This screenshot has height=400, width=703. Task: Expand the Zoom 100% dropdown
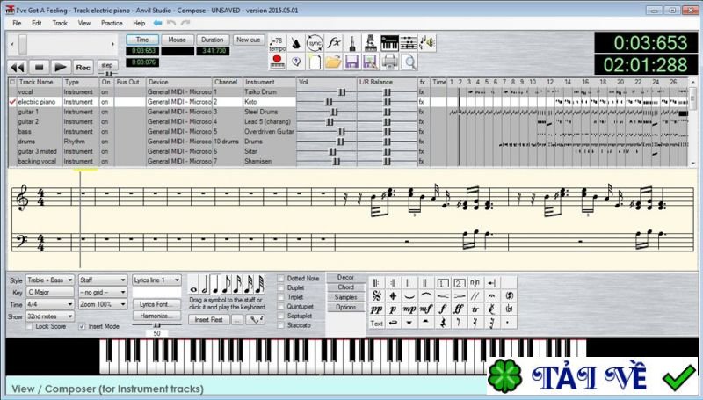pyautogui.click(x=103, y=303)
